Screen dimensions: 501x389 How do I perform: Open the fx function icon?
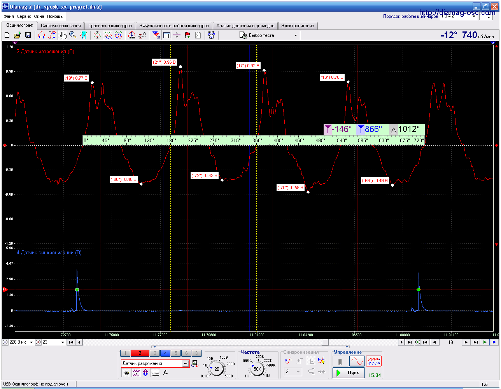(165, 373)
